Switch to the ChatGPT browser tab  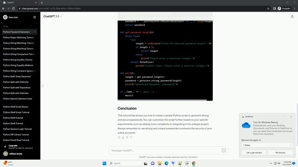point(20,3)
